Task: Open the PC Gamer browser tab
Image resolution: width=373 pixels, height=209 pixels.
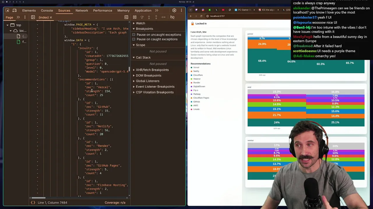Action: point(244,10)
